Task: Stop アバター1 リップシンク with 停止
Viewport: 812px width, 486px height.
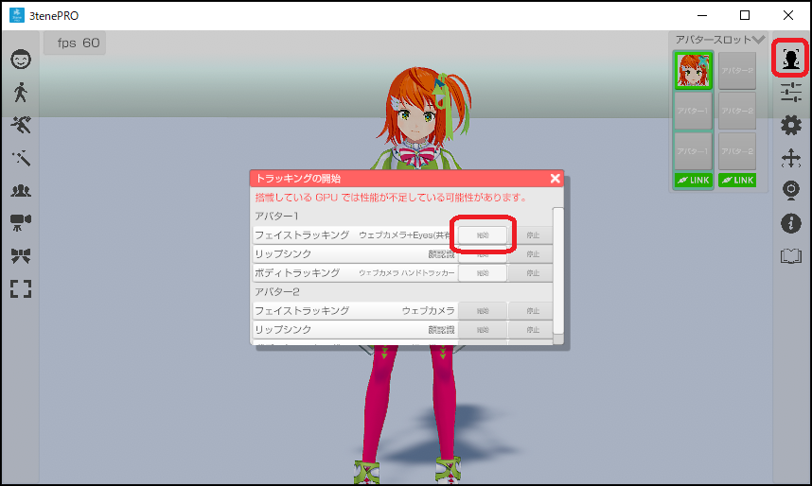Action: click(x=533, y=254)
